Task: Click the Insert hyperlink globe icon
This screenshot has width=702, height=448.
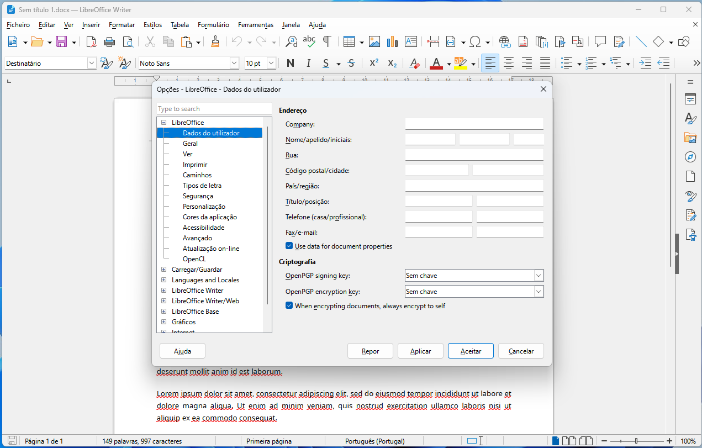Action: coord(505,41)
